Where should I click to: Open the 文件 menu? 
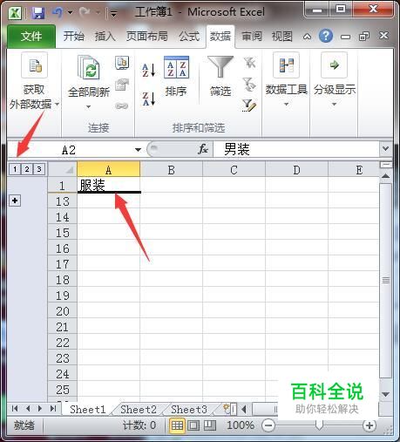tap(31, 37)
